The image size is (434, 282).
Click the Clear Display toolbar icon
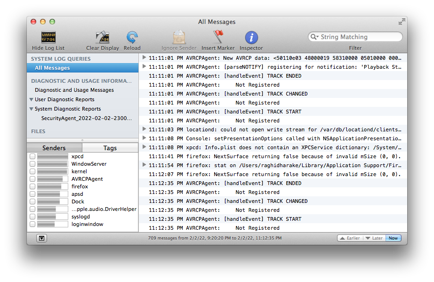tap(103, 37)
